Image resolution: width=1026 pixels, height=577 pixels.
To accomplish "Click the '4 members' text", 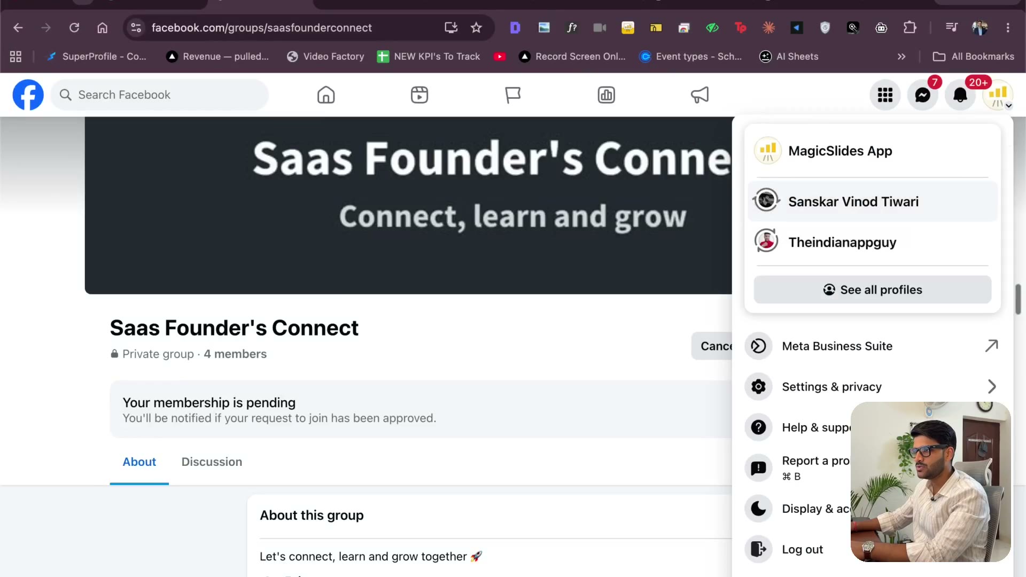I will [235, 354].
